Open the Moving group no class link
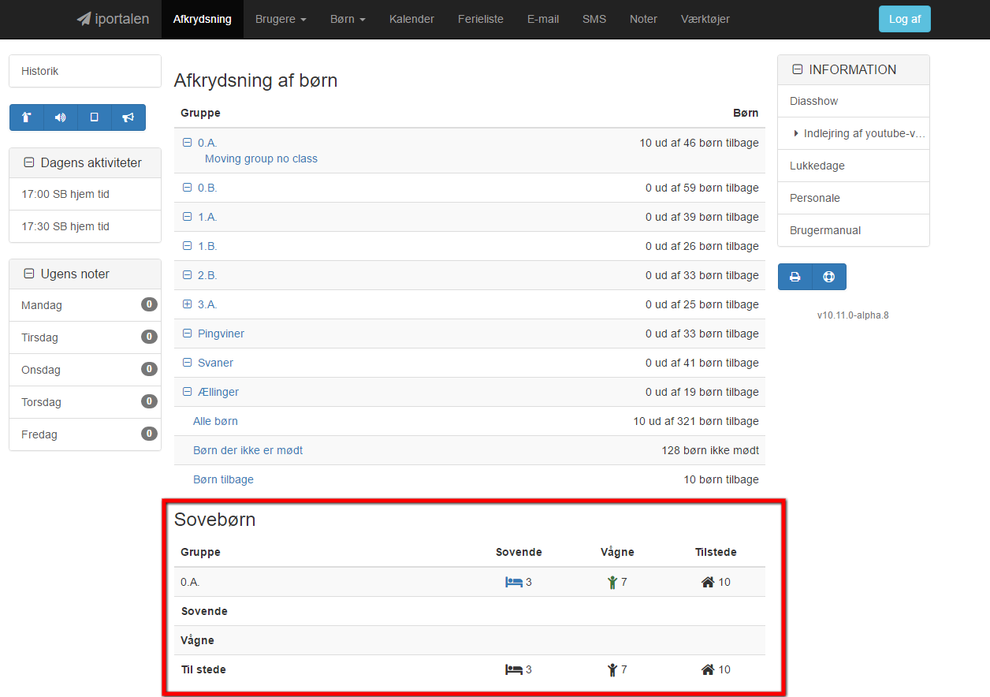 tap(261, 158)
